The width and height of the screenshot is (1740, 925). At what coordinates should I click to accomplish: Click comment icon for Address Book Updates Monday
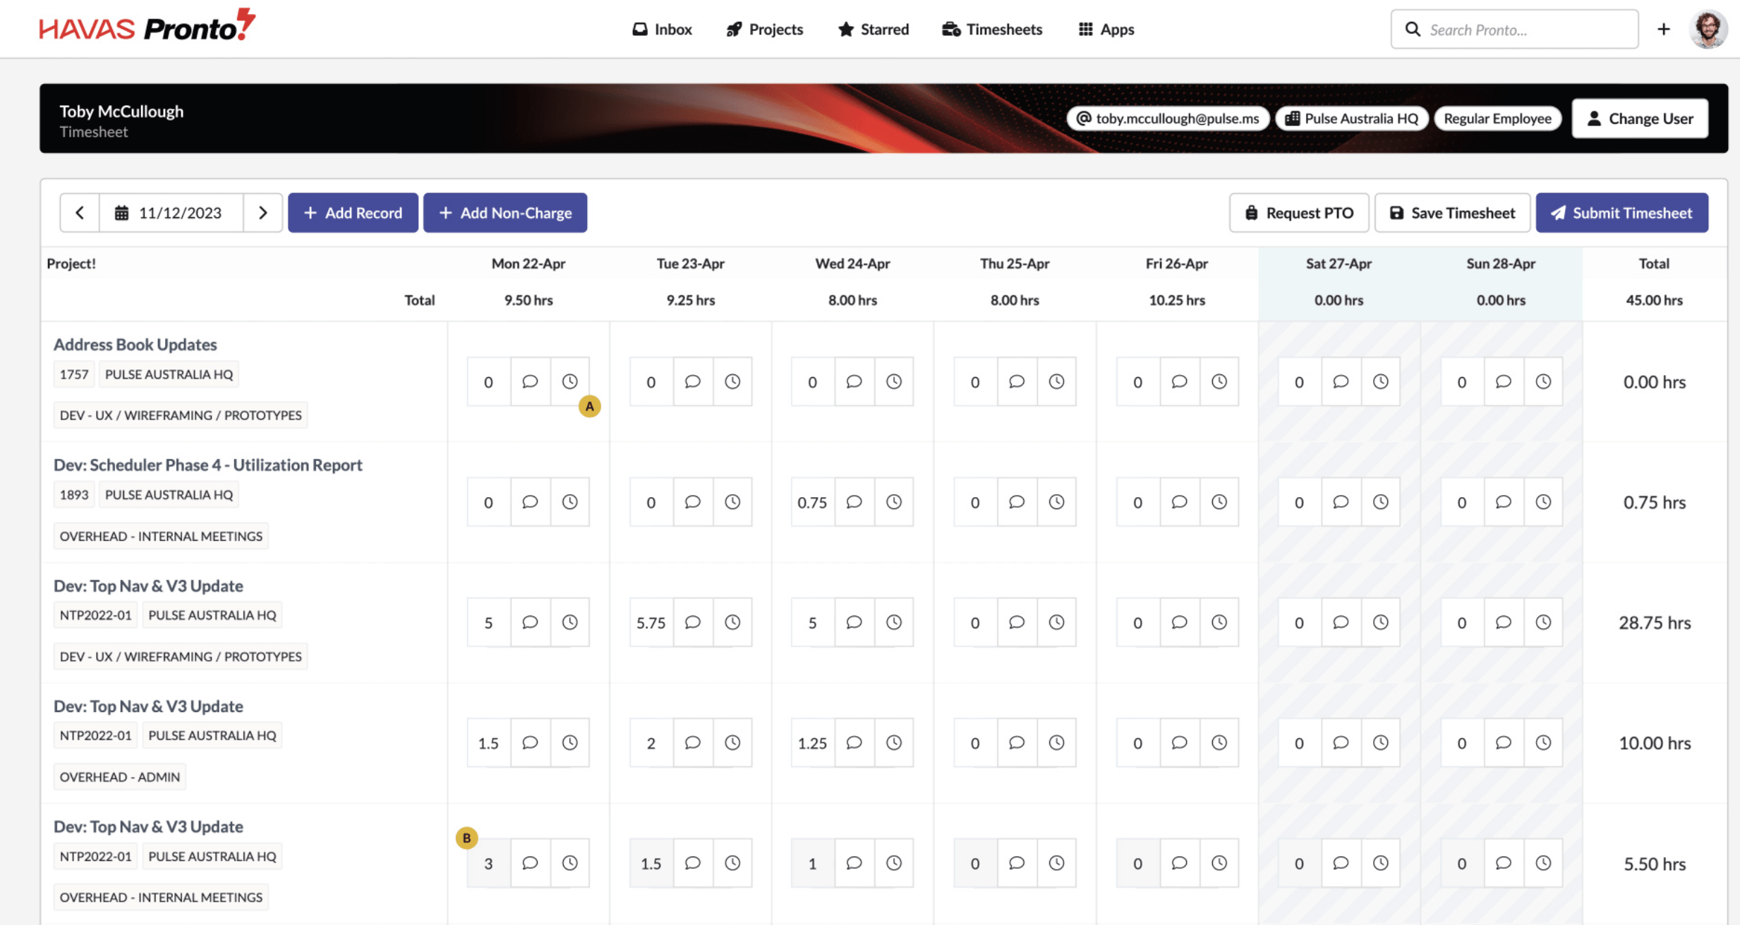click(530, 381)
